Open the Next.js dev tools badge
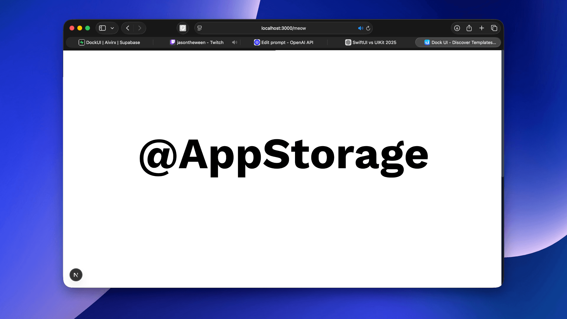The image size is (567, 319). [x=76, y=275]
